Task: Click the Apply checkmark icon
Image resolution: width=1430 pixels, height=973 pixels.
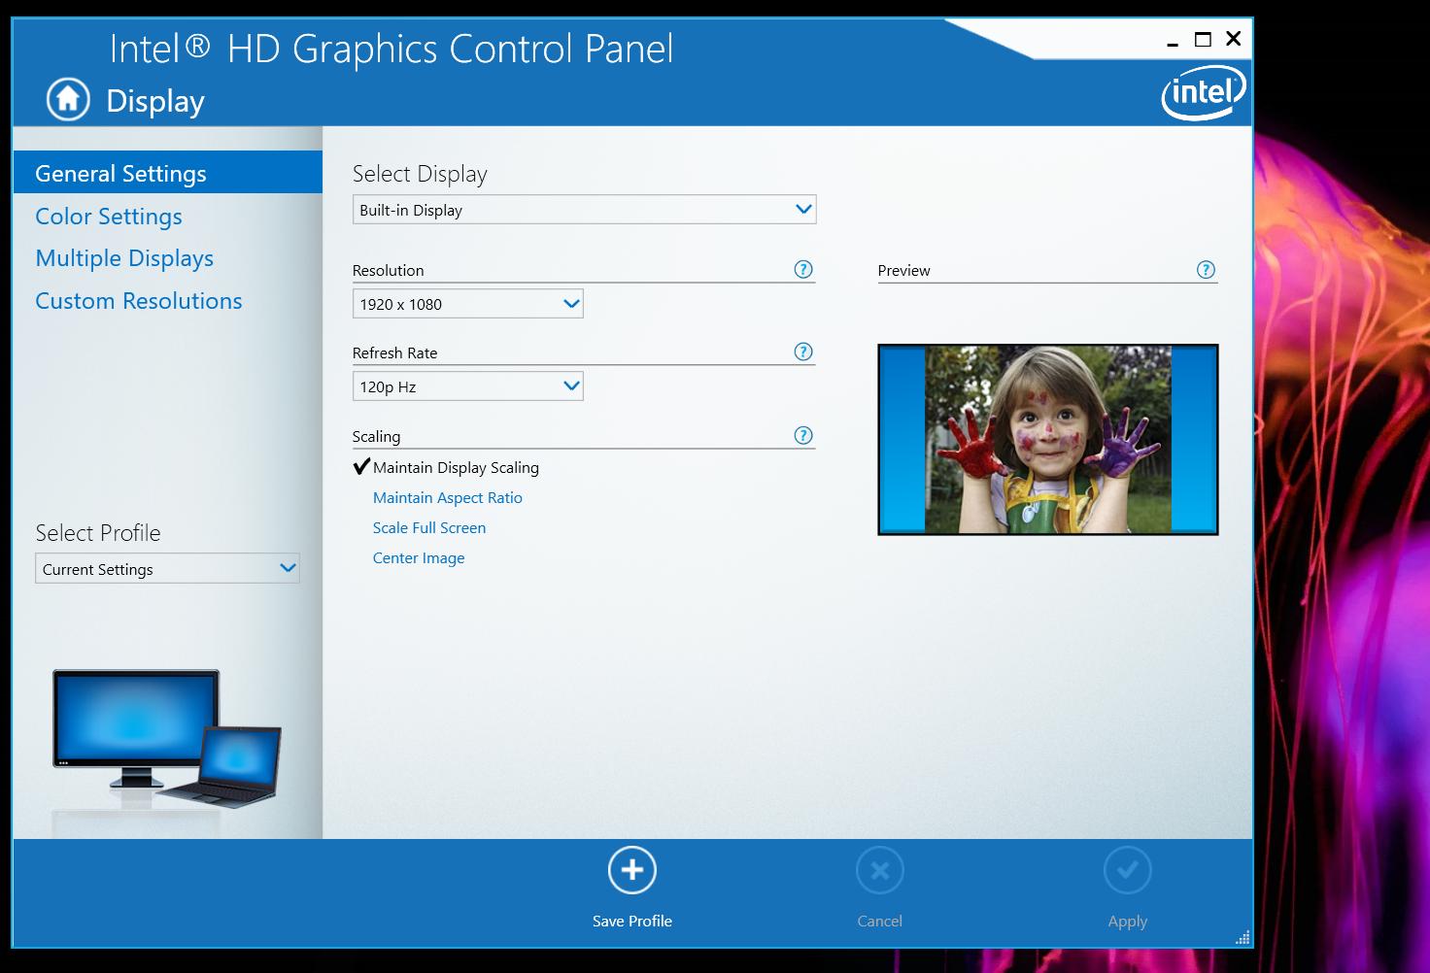Action: 1128,870
